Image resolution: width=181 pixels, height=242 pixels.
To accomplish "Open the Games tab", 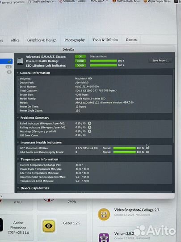I will click(131, 40).
